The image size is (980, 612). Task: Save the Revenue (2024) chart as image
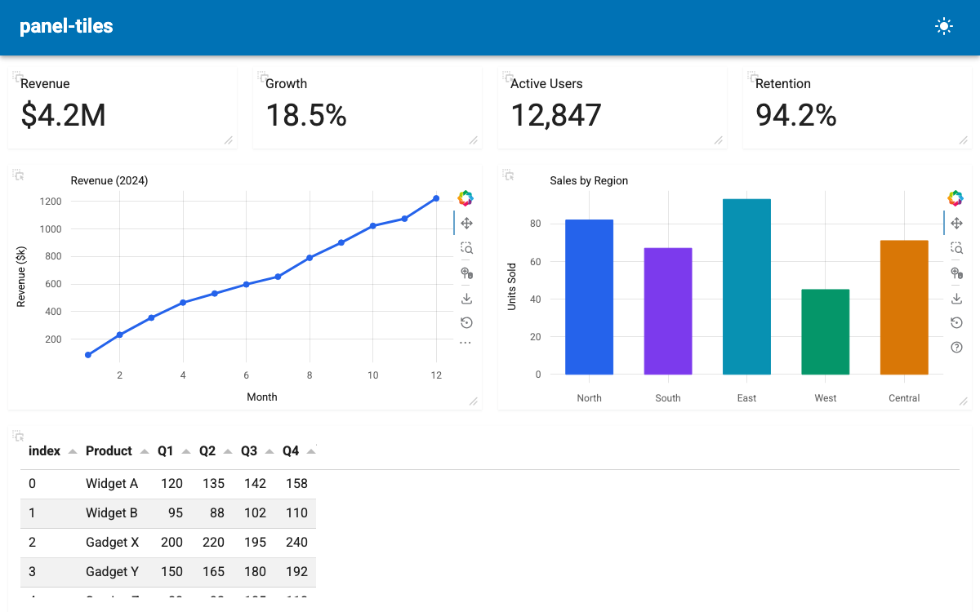point(466,299)
